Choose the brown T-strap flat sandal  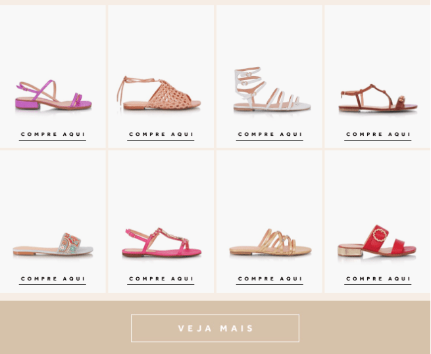pyautogui.click(x=378, y=98)
